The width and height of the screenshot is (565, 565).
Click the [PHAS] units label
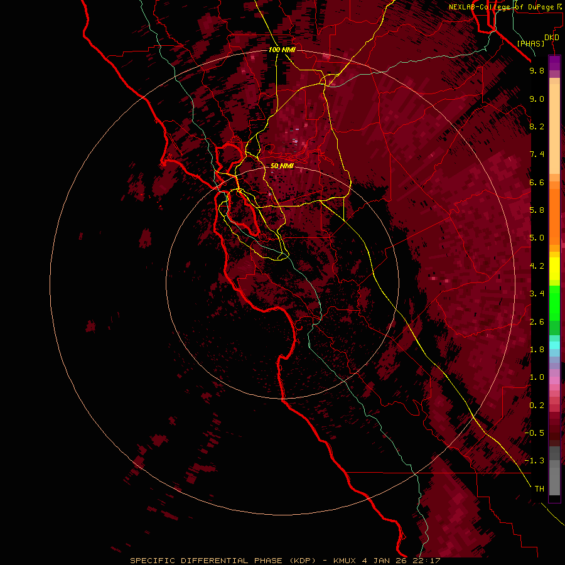(530, 44)
